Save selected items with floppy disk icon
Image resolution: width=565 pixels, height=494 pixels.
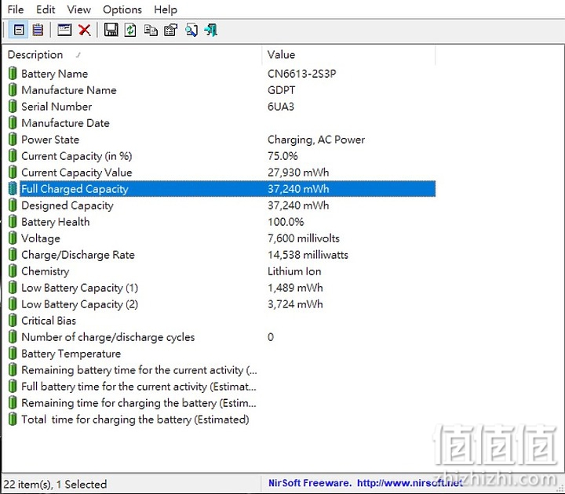[x=111, y=30]
